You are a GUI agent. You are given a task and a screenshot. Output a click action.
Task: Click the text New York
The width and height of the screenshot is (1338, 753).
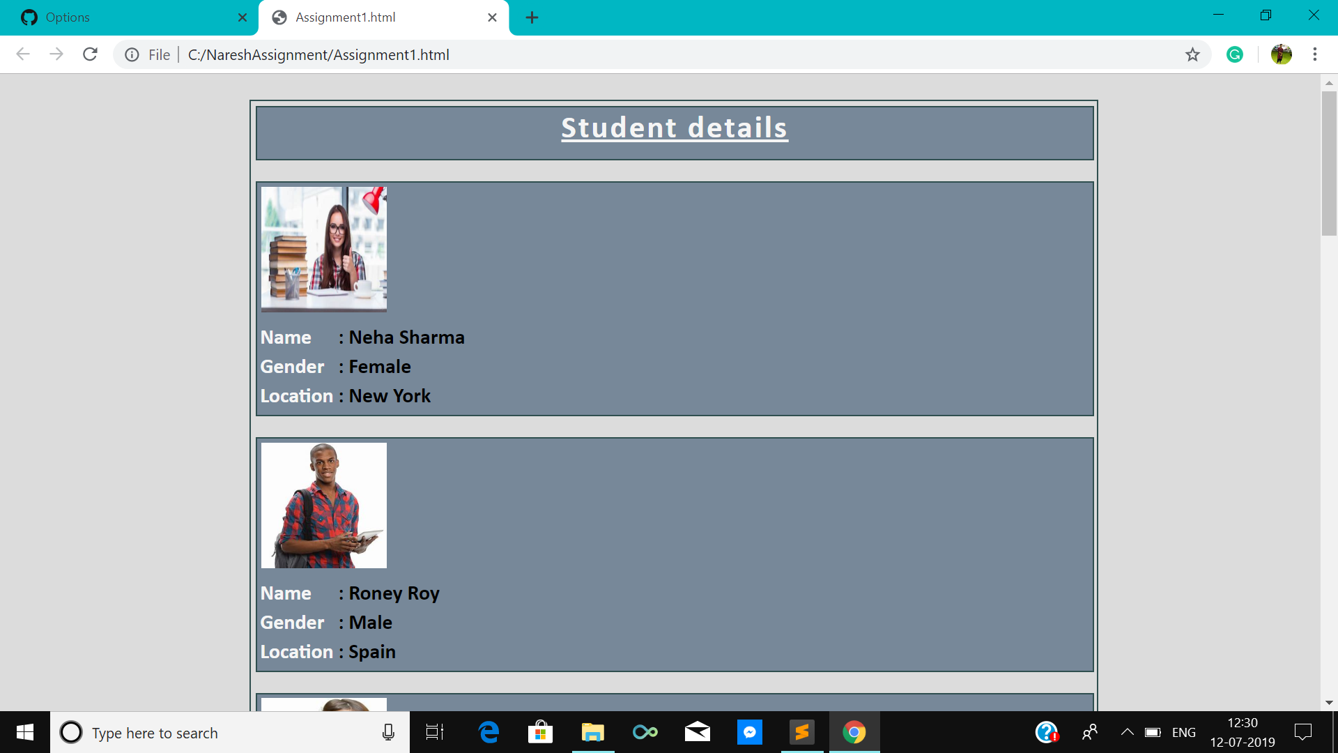pyautogui.click(x=390, y=396)
